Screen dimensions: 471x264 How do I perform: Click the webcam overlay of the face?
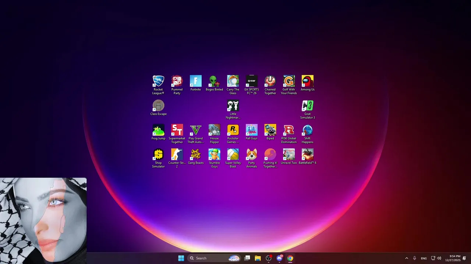(43, 221)
